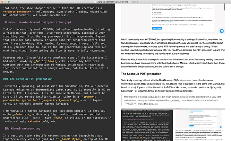Select the Subset Preview radio option in the image

(x=153, y=14)
